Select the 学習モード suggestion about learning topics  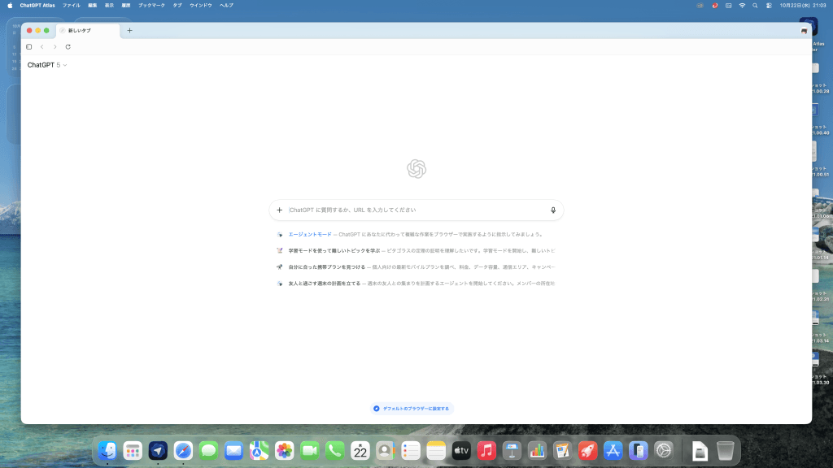[x=334, y=250]
